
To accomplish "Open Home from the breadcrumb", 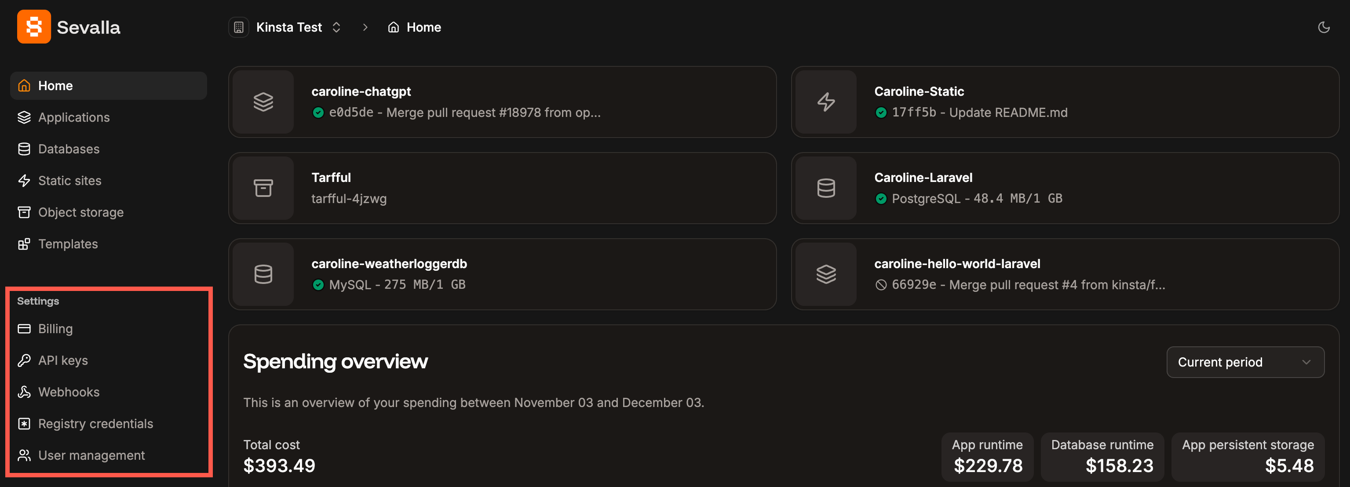I will (x=423, y=27).
